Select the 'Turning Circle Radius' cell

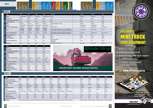coord(61,40)
